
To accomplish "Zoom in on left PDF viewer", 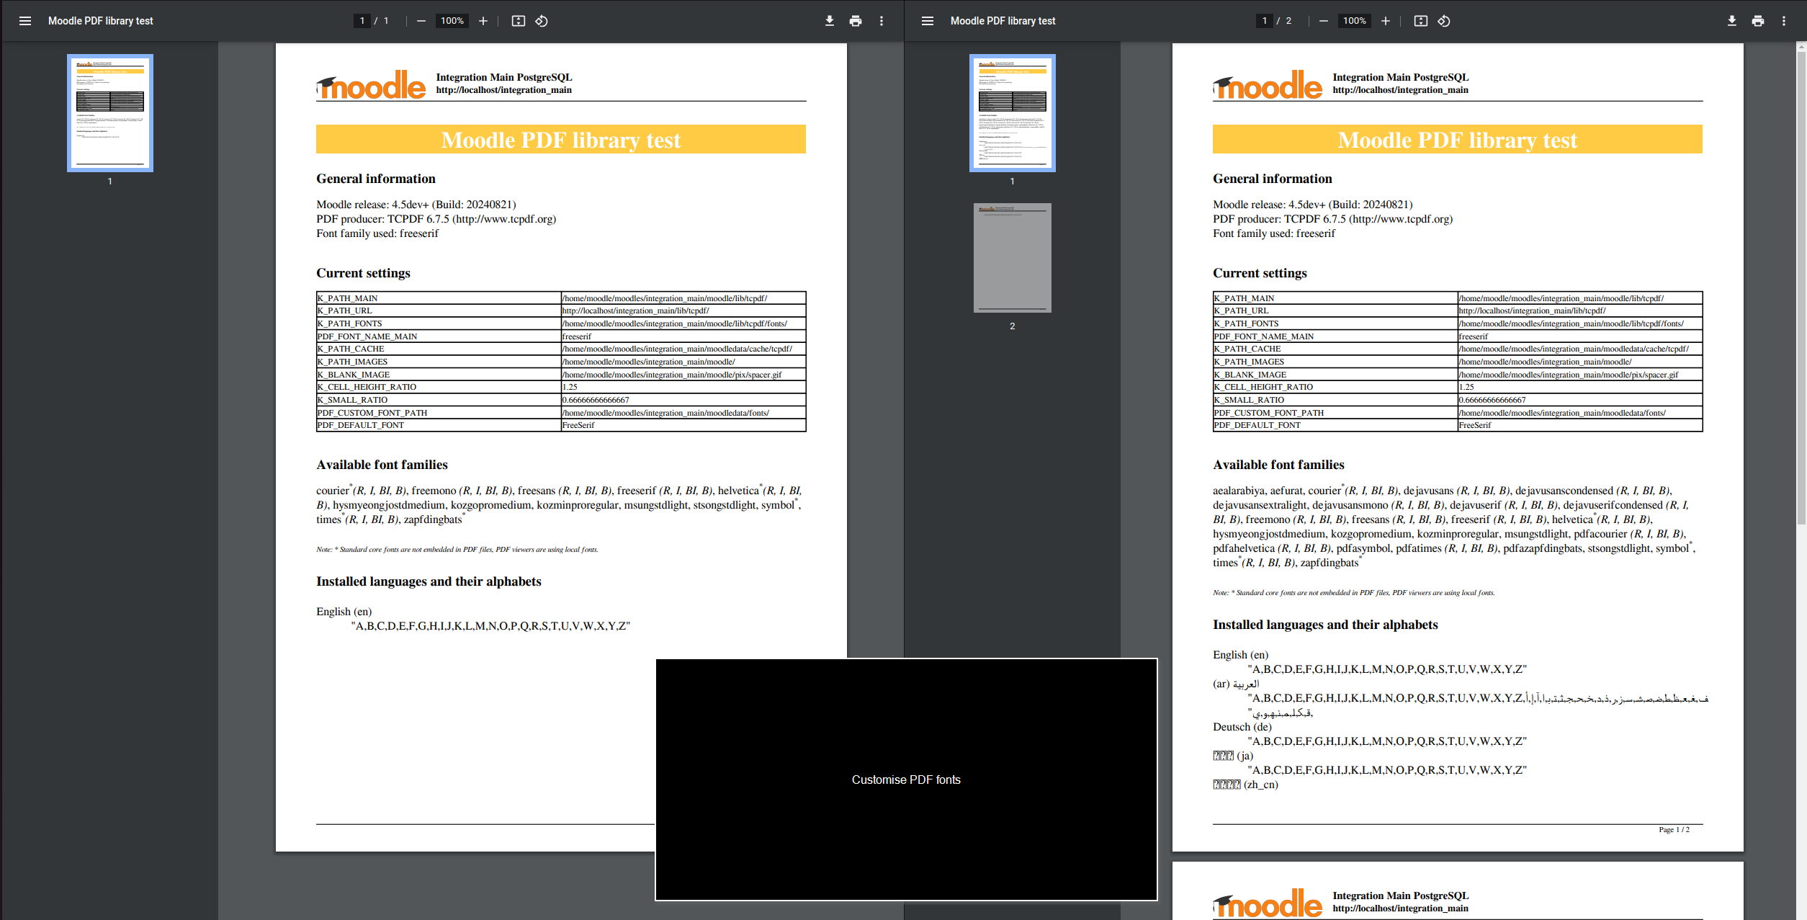I will click(483, 21).
